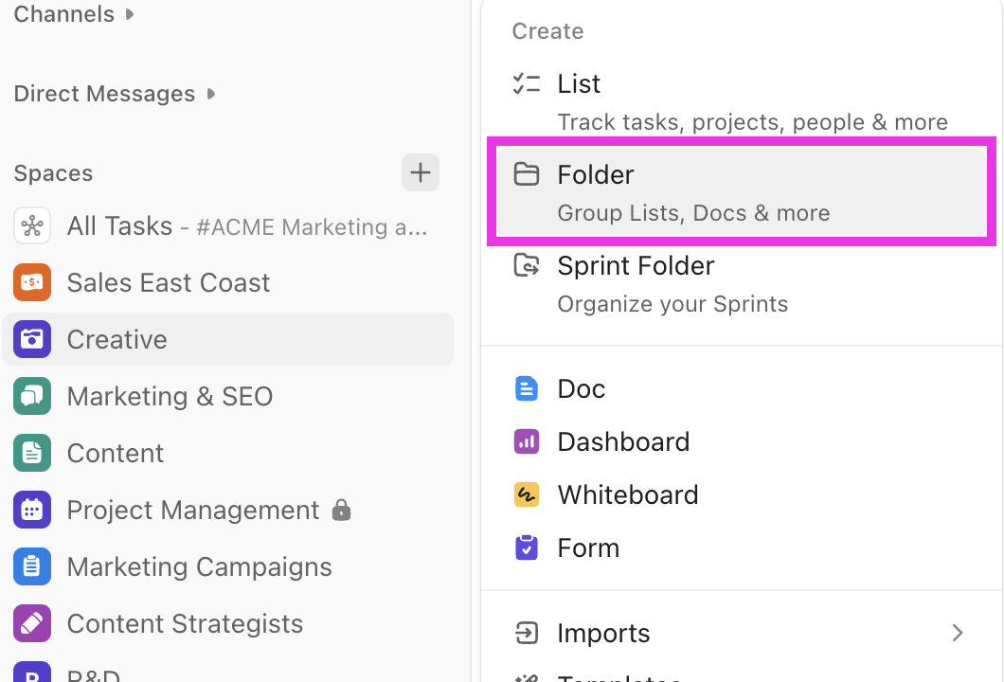Select the Marketing Campaigns space icon
1004x682 pixels.
(33, 566)
